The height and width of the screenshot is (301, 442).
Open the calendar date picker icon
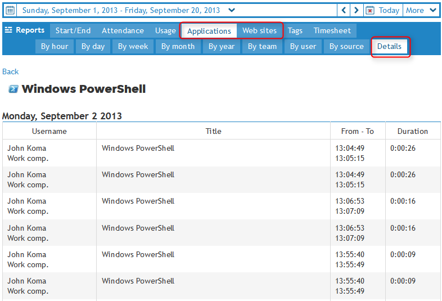pos(10,11)
